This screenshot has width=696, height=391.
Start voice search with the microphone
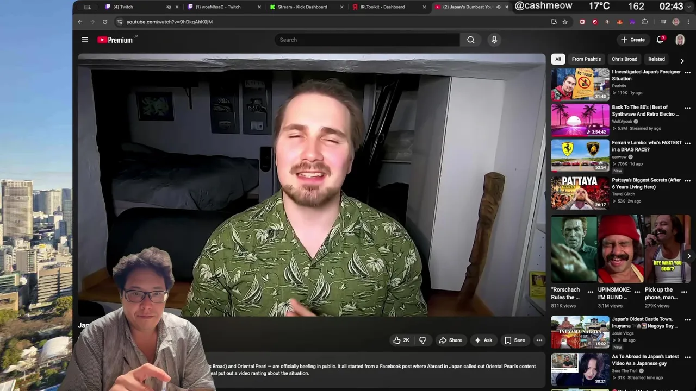coord(494,40)
